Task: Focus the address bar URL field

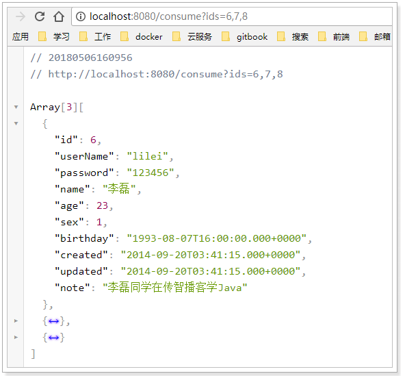Action: click(x=233, y=16)
